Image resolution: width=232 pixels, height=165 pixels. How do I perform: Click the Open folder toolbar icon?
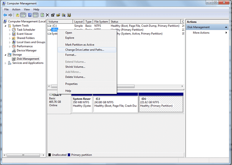coord(58,15)
